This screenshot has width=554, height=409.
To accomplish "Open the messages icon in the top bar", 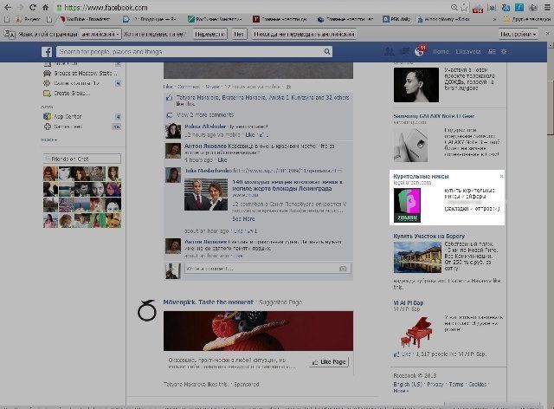I will coord(404,52).
